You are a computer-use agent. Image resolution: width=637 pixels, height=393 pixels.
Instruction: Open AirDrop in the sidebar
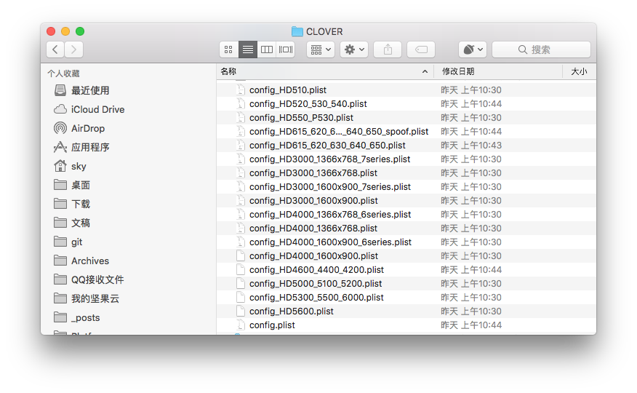click(x=88, y=128)
